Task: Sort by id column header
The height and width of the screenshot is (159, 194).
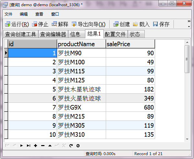Action: 32,44
